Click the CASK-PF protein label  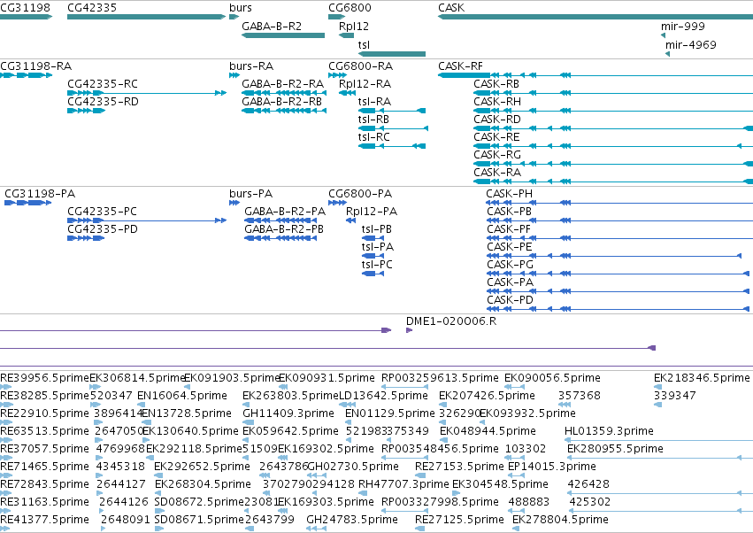click(509, 229)
